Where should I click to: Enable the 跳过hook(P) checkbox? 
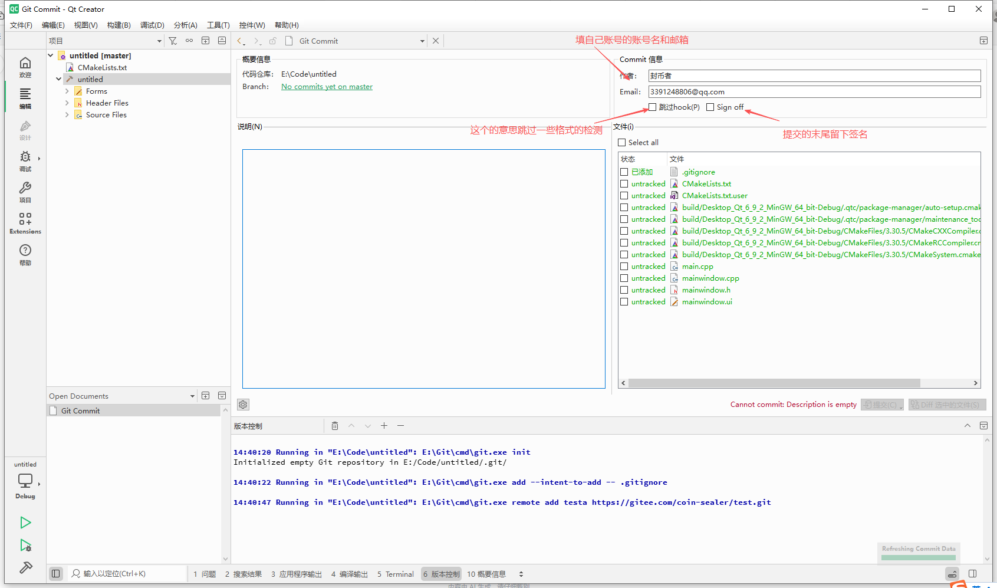[x=652, y=107]
